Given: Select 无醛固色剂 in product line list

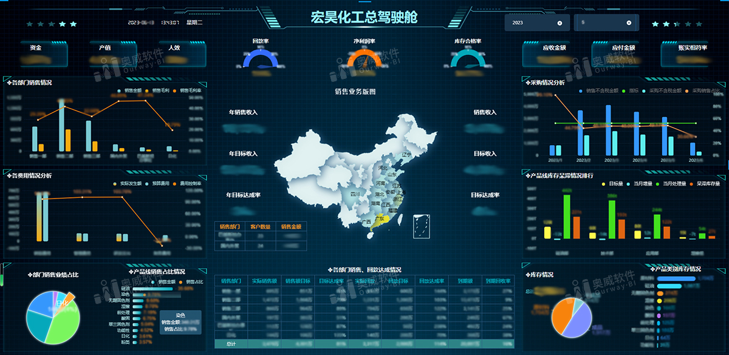Looking at the screenshot, I should point(118,300).
